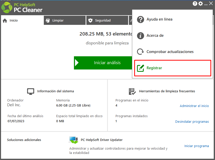The width and height of the screenshot is (215, 160).
Task: Select Comprobar actualizaciones menu item
Action: [x=170, y=52]
